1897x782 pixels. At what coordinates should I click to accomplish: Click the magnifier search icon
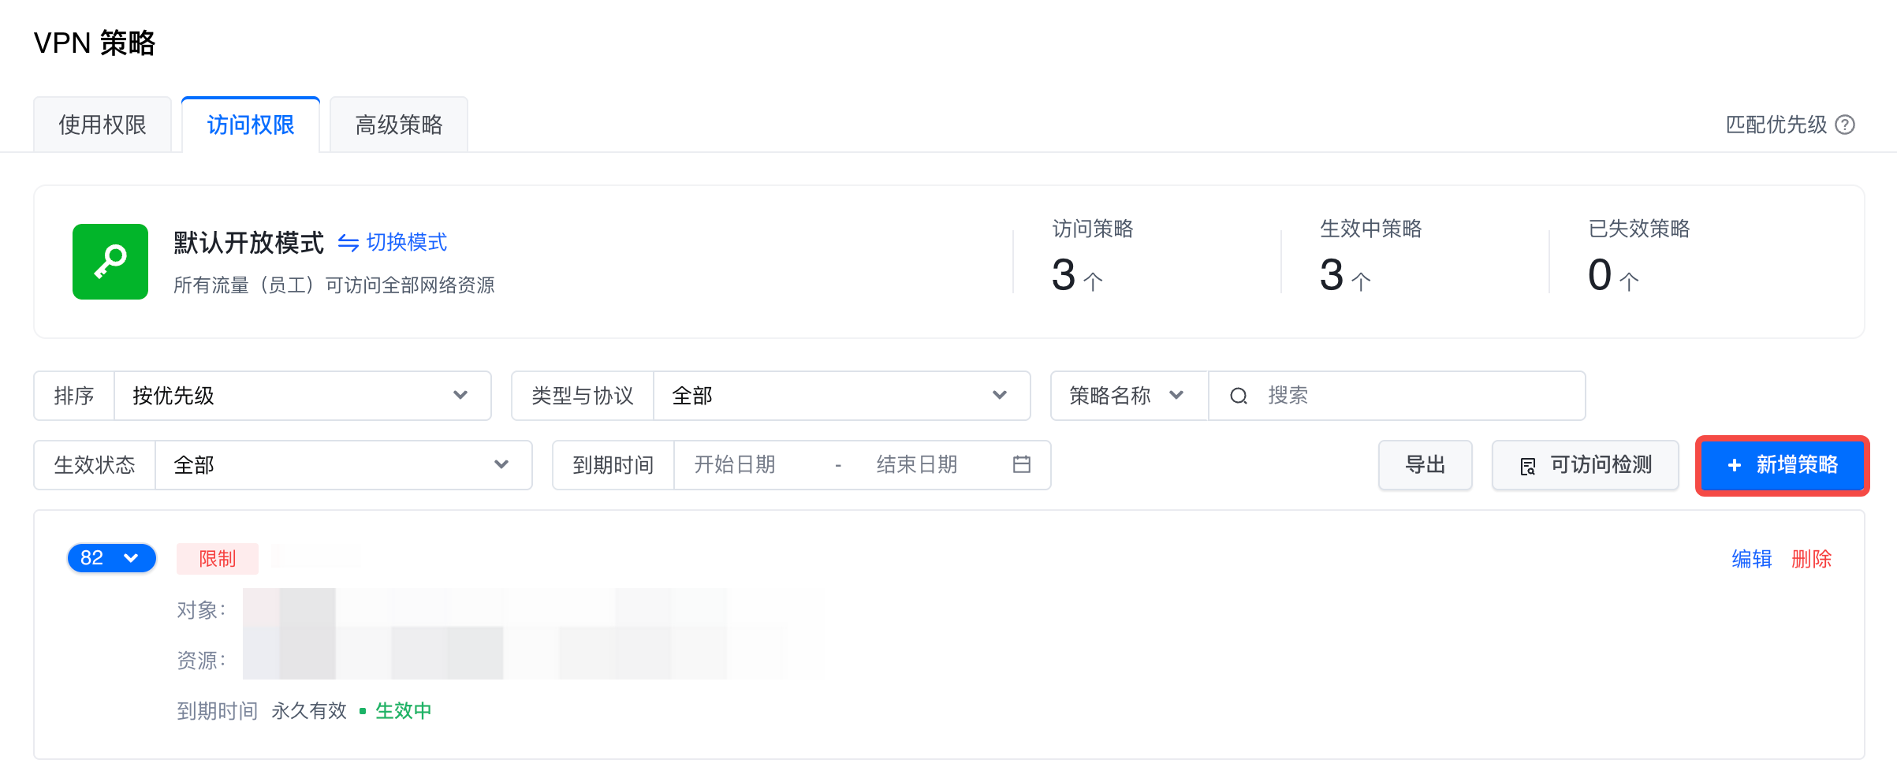tap(1239, 396)
